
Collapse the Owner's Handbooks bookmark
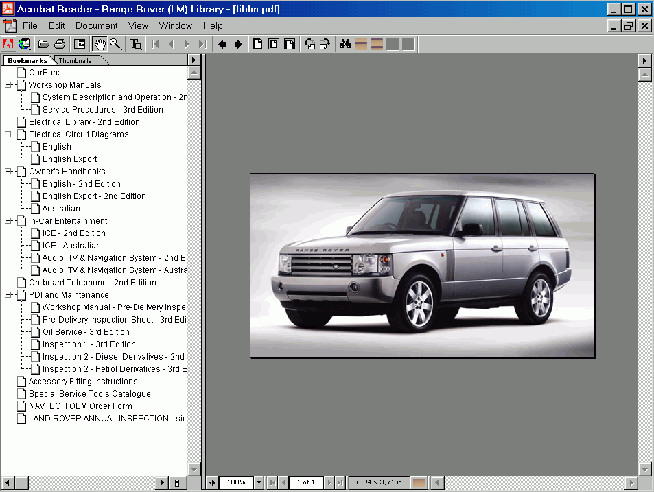(x=8, y=171)
